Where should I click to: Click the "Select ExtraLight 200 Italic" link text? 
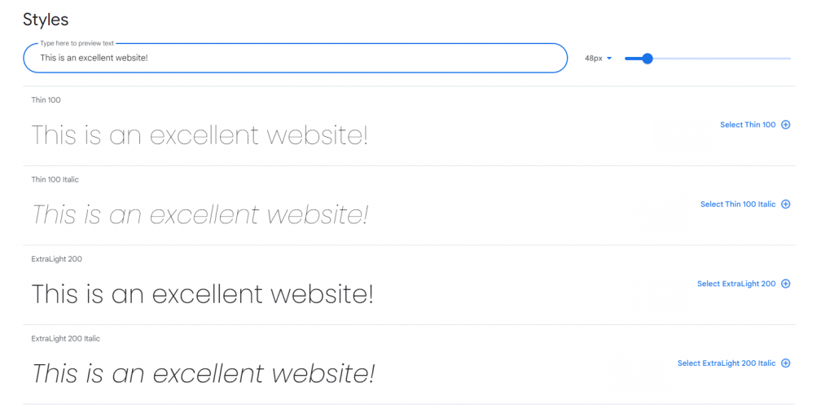tap(726, 363)
